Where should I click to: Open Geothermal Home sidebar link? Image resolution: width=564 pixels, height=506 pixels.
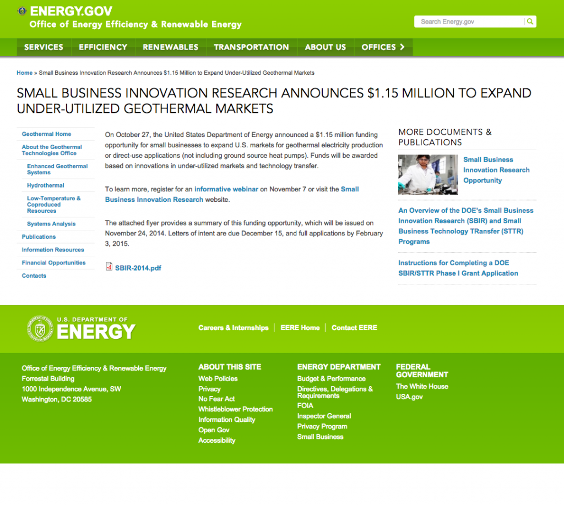46,134
